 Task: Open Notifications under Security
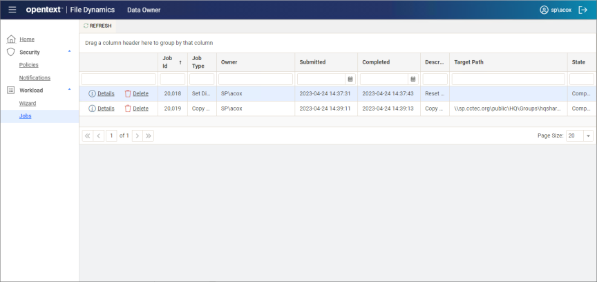point(35,77)
